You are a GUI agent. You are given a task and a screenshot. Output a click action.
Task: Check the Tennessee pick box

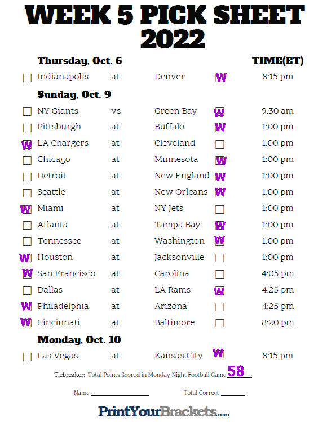pos(27,242)
